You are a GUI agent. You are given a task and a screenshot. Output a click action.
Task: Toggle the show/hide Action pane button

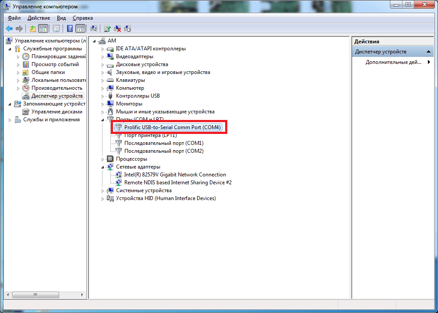pyautogui.click(x=80, y=29)
